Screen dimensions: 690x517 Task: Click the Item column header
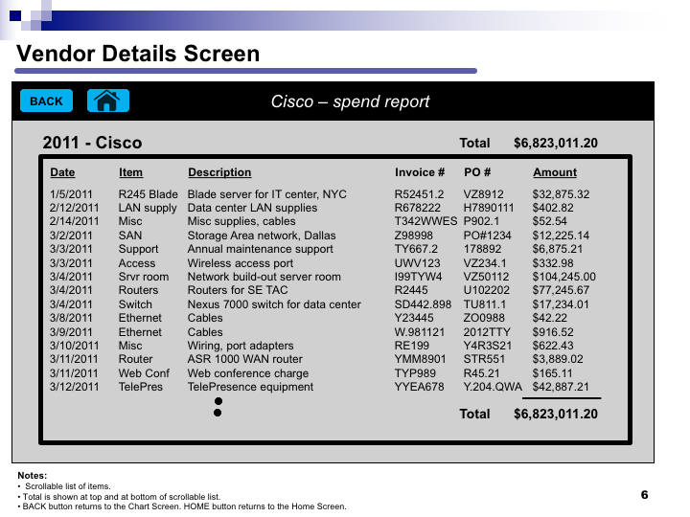130,172
